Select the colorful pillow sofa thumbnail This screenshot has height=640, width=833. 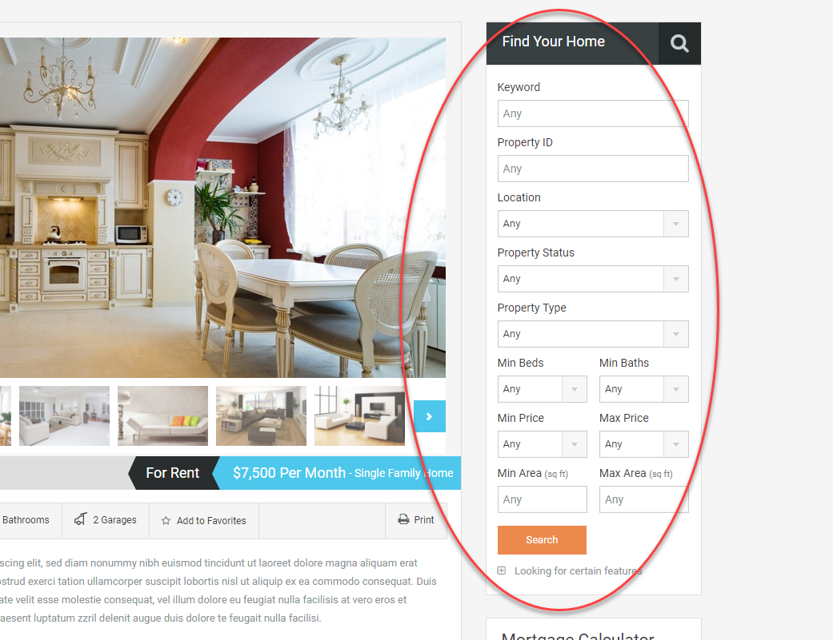tap(162, 415)
